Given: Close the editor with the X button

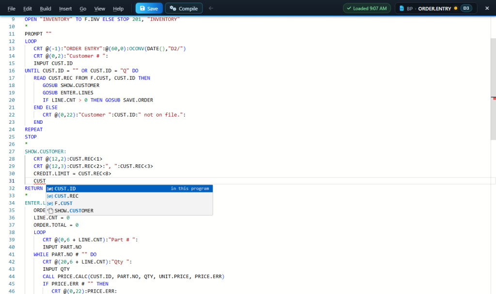Looking at the screenshot, I should click(487, 8).
